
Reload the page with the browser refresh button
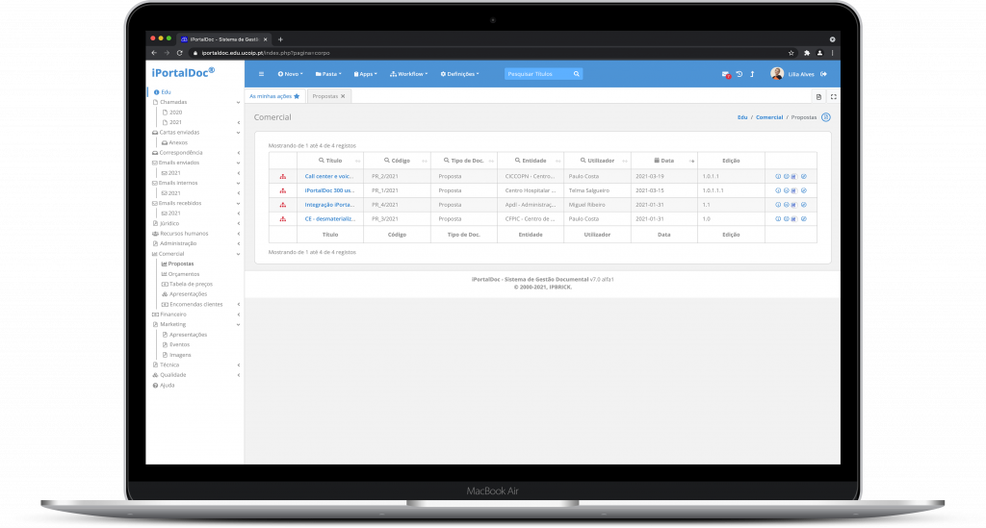(180, 53)
